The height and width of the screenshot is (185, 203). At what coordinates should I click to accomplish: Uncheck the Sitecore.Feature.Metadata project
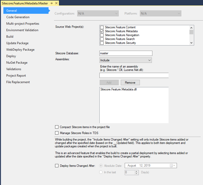click(102, 31)
